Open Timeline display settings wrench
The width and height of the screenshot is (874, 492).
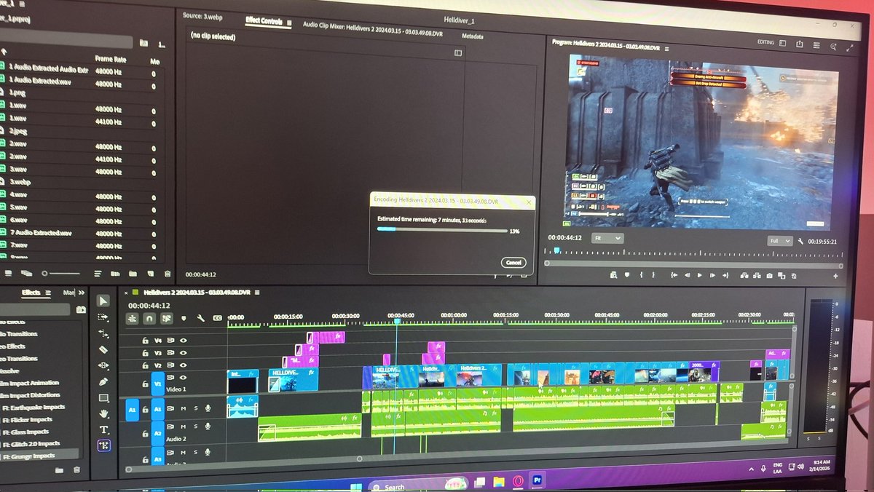pos(200,318)
